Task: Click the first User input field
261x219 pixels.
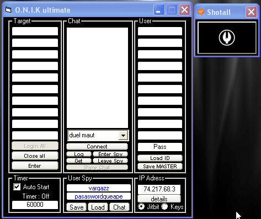Action: coord(160,31)
